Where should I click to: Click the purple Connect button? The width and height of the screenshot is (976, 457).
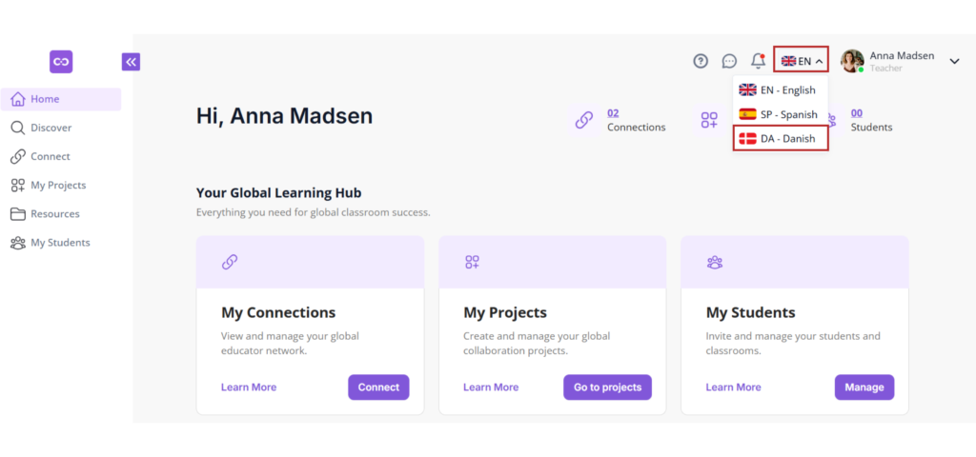pos(378,387)
